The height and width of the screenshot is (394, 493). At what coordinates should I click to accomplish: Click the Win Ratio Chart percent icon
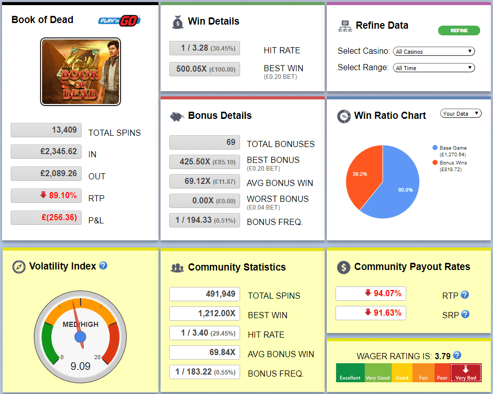click(x=344, y=116)
